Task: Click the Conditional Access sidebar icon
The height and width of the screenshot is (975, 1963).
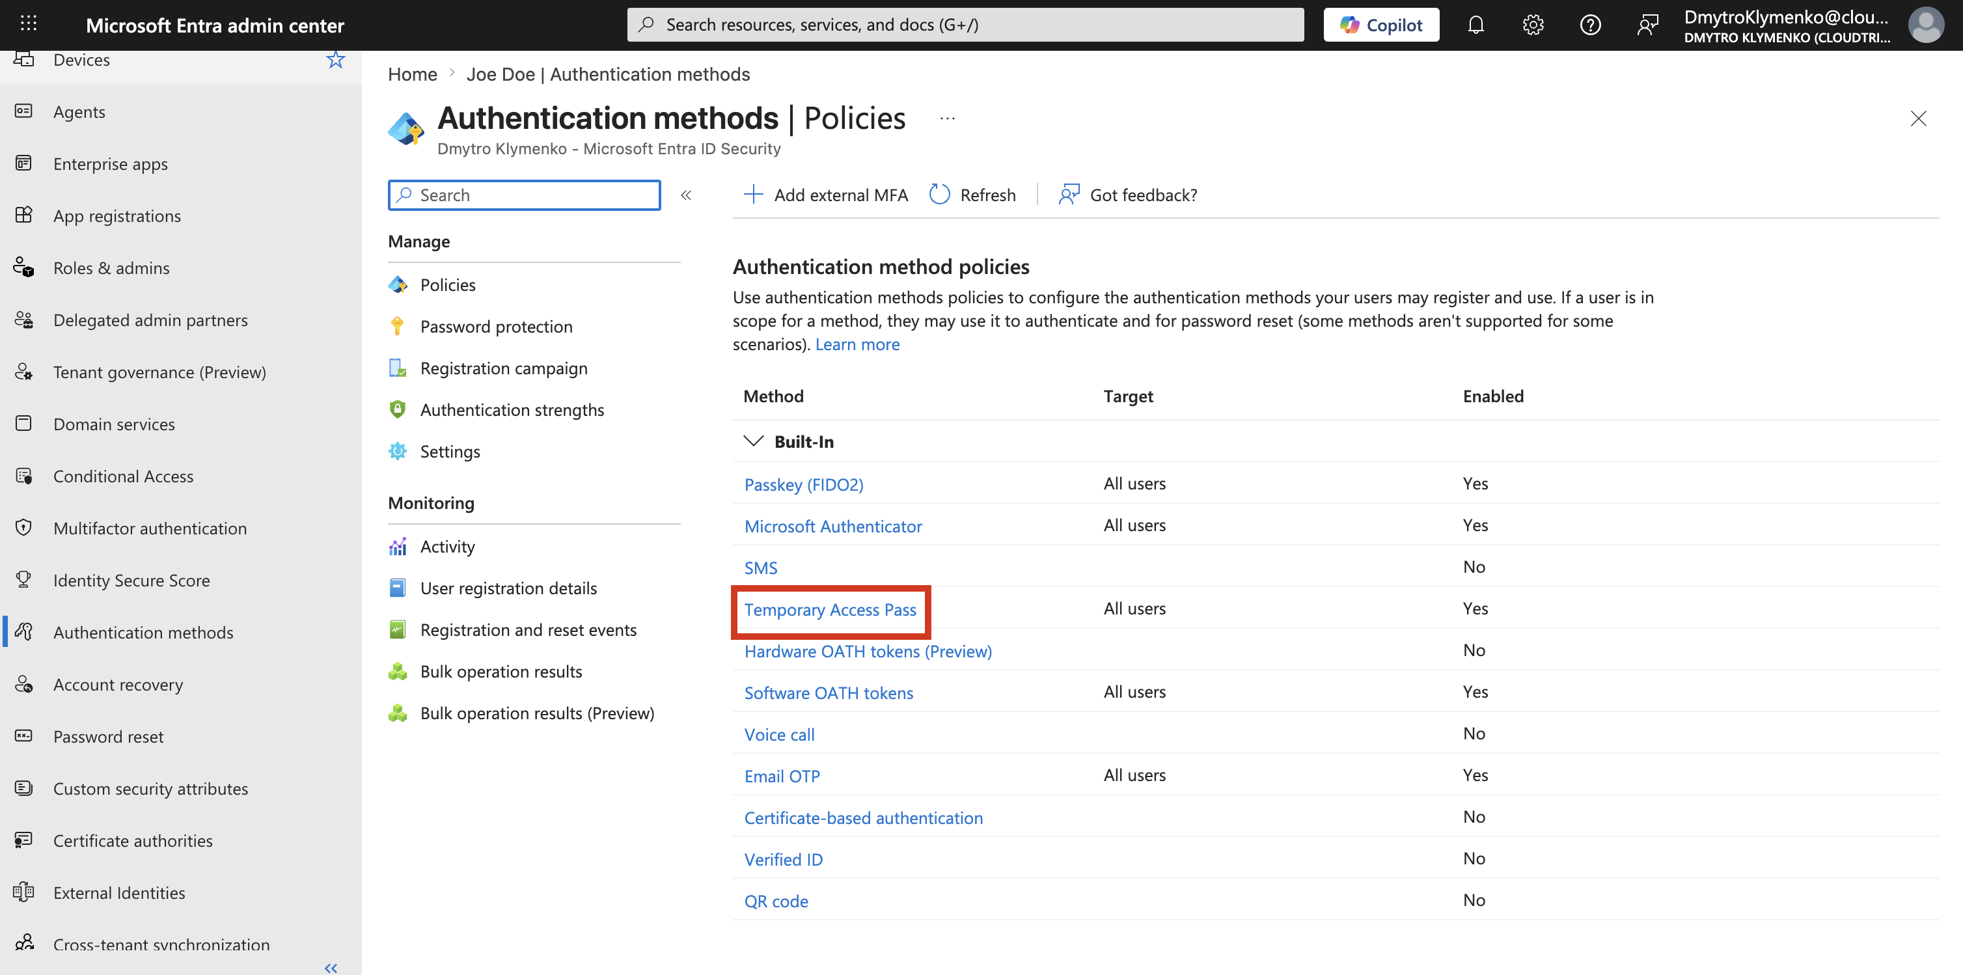Action: coord(23,476)
